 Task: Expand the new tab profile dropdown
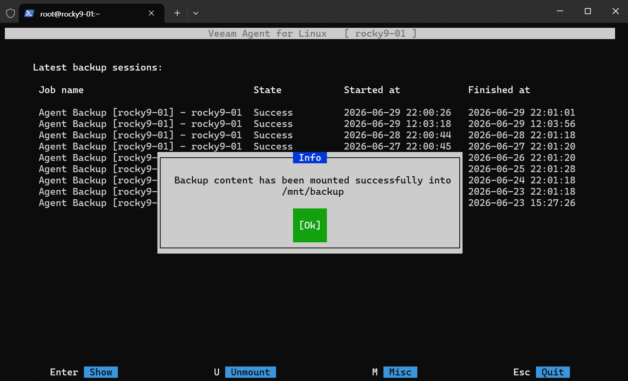click(x=196, y=13)
